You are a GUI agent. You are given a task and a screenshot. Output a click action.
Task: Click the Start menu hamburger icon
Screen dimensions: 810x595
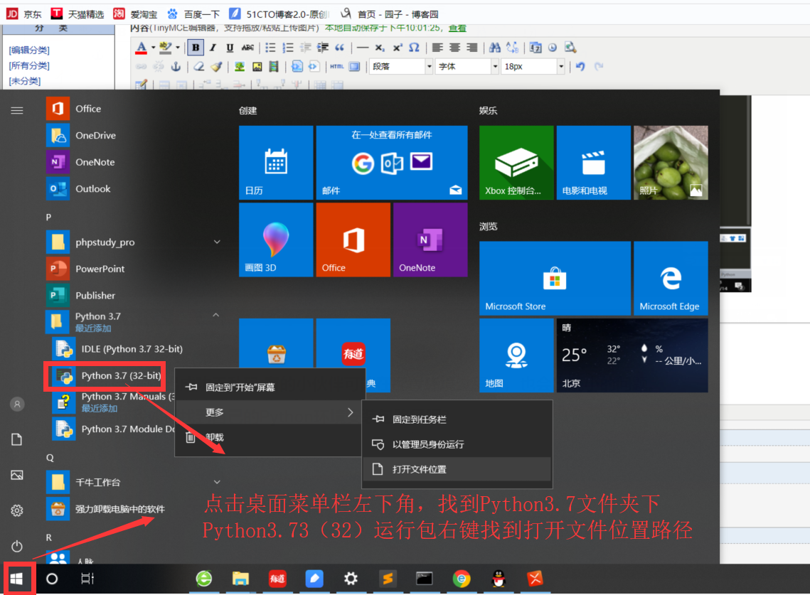point(17,110)
